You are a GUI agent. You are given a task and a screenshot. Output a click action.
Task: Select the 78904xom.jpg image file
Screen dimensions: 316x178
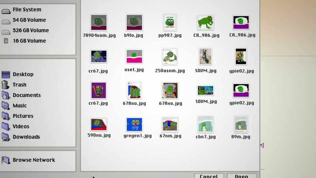[x=99, y=23]
